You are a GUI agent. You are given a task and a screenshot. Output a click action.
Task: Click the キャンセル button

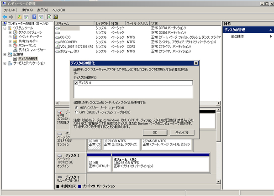(182, 133)
